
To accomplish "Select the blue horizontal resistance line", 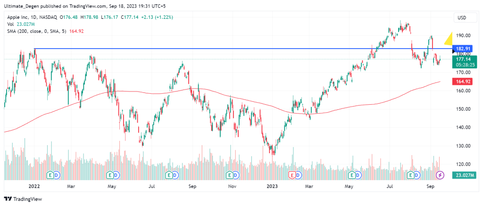I will [x=243, y=49].
